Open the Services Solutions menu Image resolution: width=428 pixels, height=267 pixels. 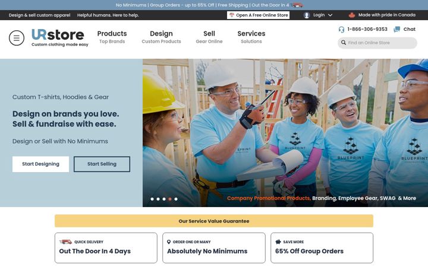(251, 37)
